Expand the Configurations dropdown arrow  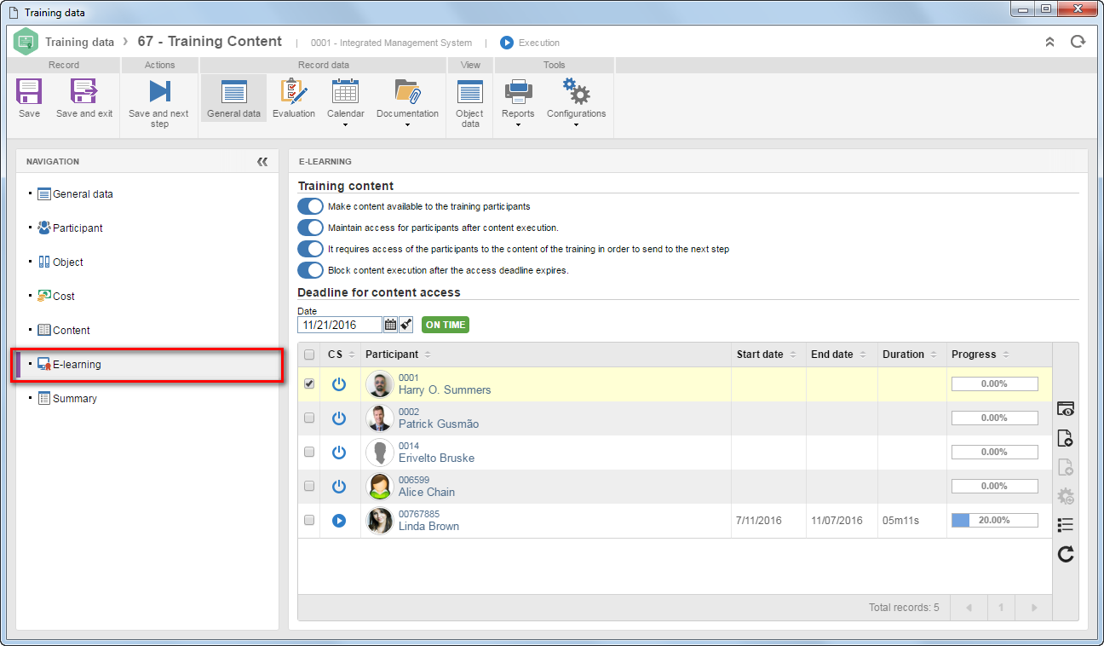tap(577, 125)
